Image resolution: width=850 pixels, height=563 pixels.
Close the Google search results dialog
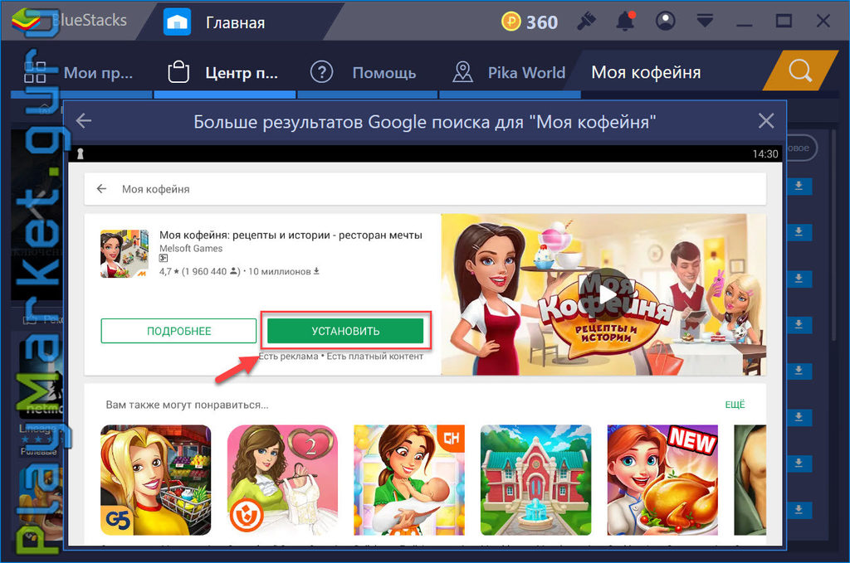[766, 120]
